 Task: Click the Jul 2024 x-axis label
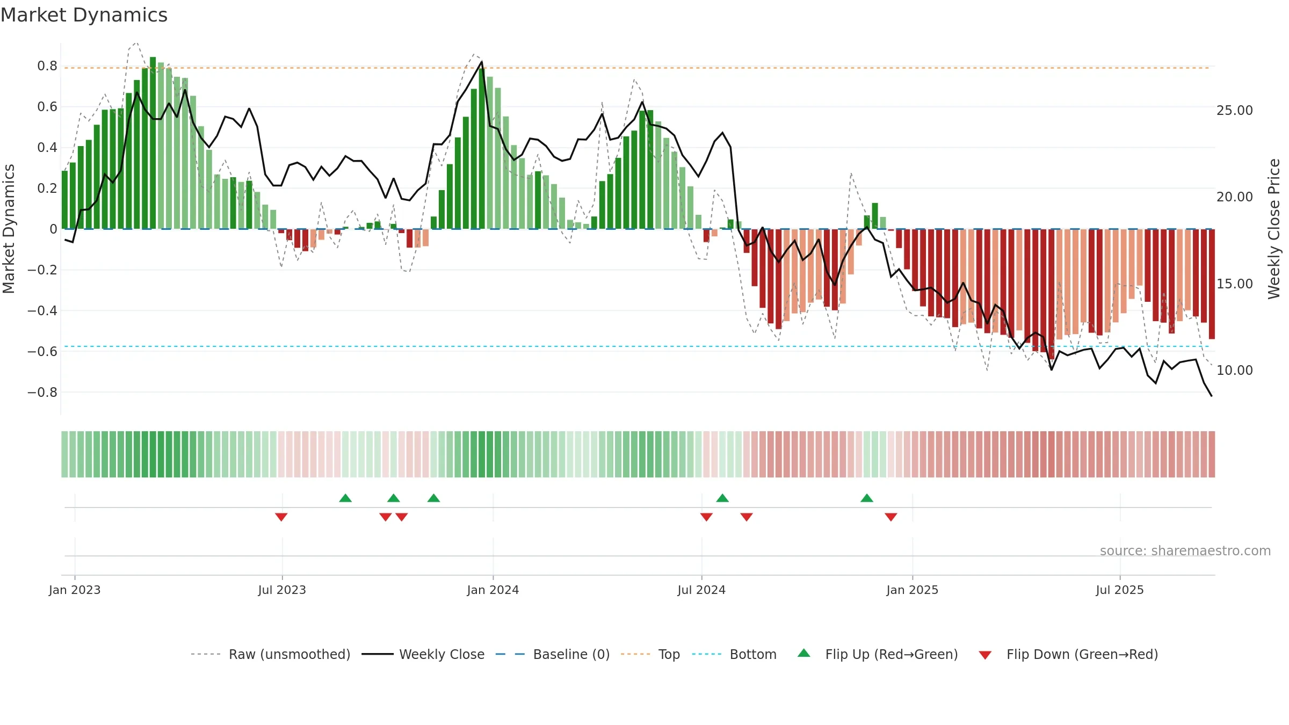pos(701,590)
